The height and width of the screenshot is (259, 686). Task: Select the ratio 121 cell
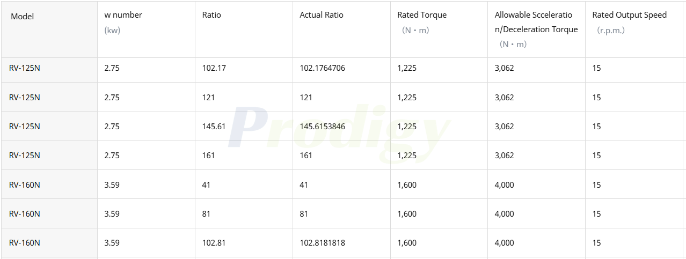(244, 97)
